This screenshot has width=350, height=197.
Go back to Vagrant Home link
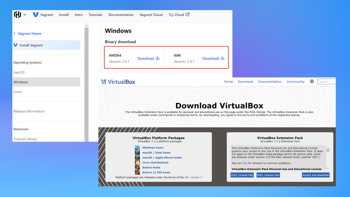point(30,34)
